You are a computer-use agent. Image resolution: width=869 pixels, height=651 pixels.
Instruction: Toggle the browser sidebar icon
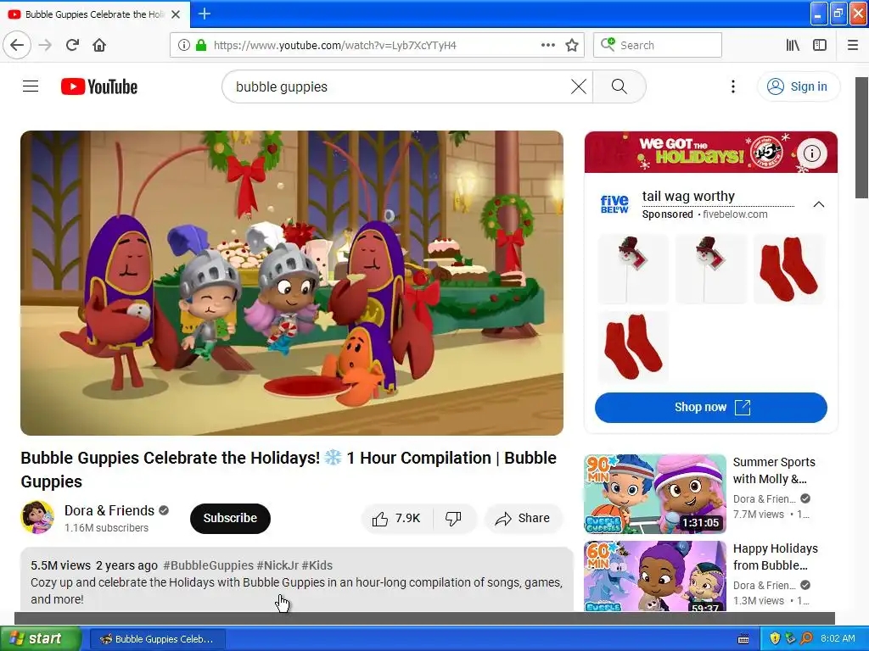[820, 45]
